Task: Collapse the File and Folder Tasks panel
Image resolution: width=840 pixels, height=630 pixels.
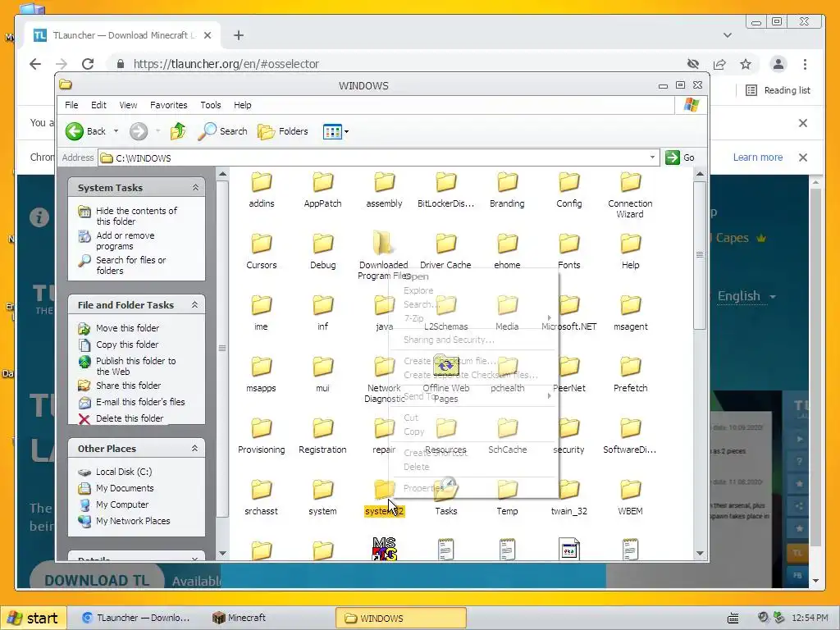Action: (x=195, y=305)
